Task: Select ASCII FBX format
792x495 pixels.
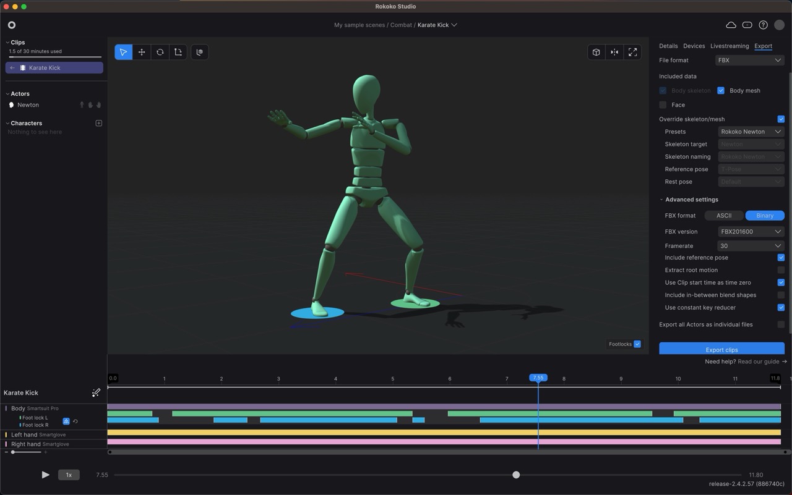Action: coord(724,216)
